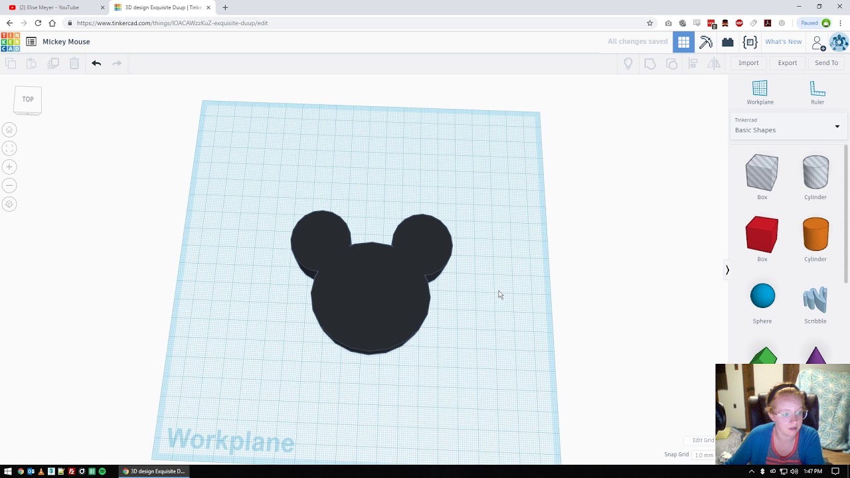
Task: Click the Zoom out minus button
Action: pyautogui.click(x=9, y=185)
